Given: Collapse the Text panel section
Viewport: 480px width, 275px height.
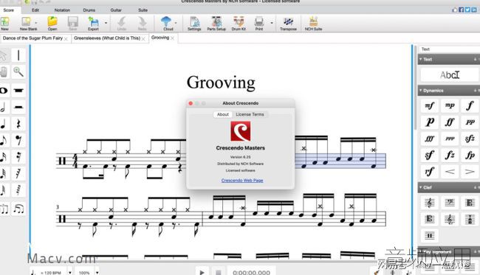Looking at the screenshot, I should [x=421, y=59].
